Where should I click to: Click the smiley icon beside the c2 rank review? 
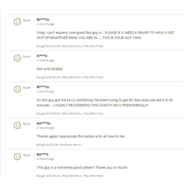pos(17,89)
